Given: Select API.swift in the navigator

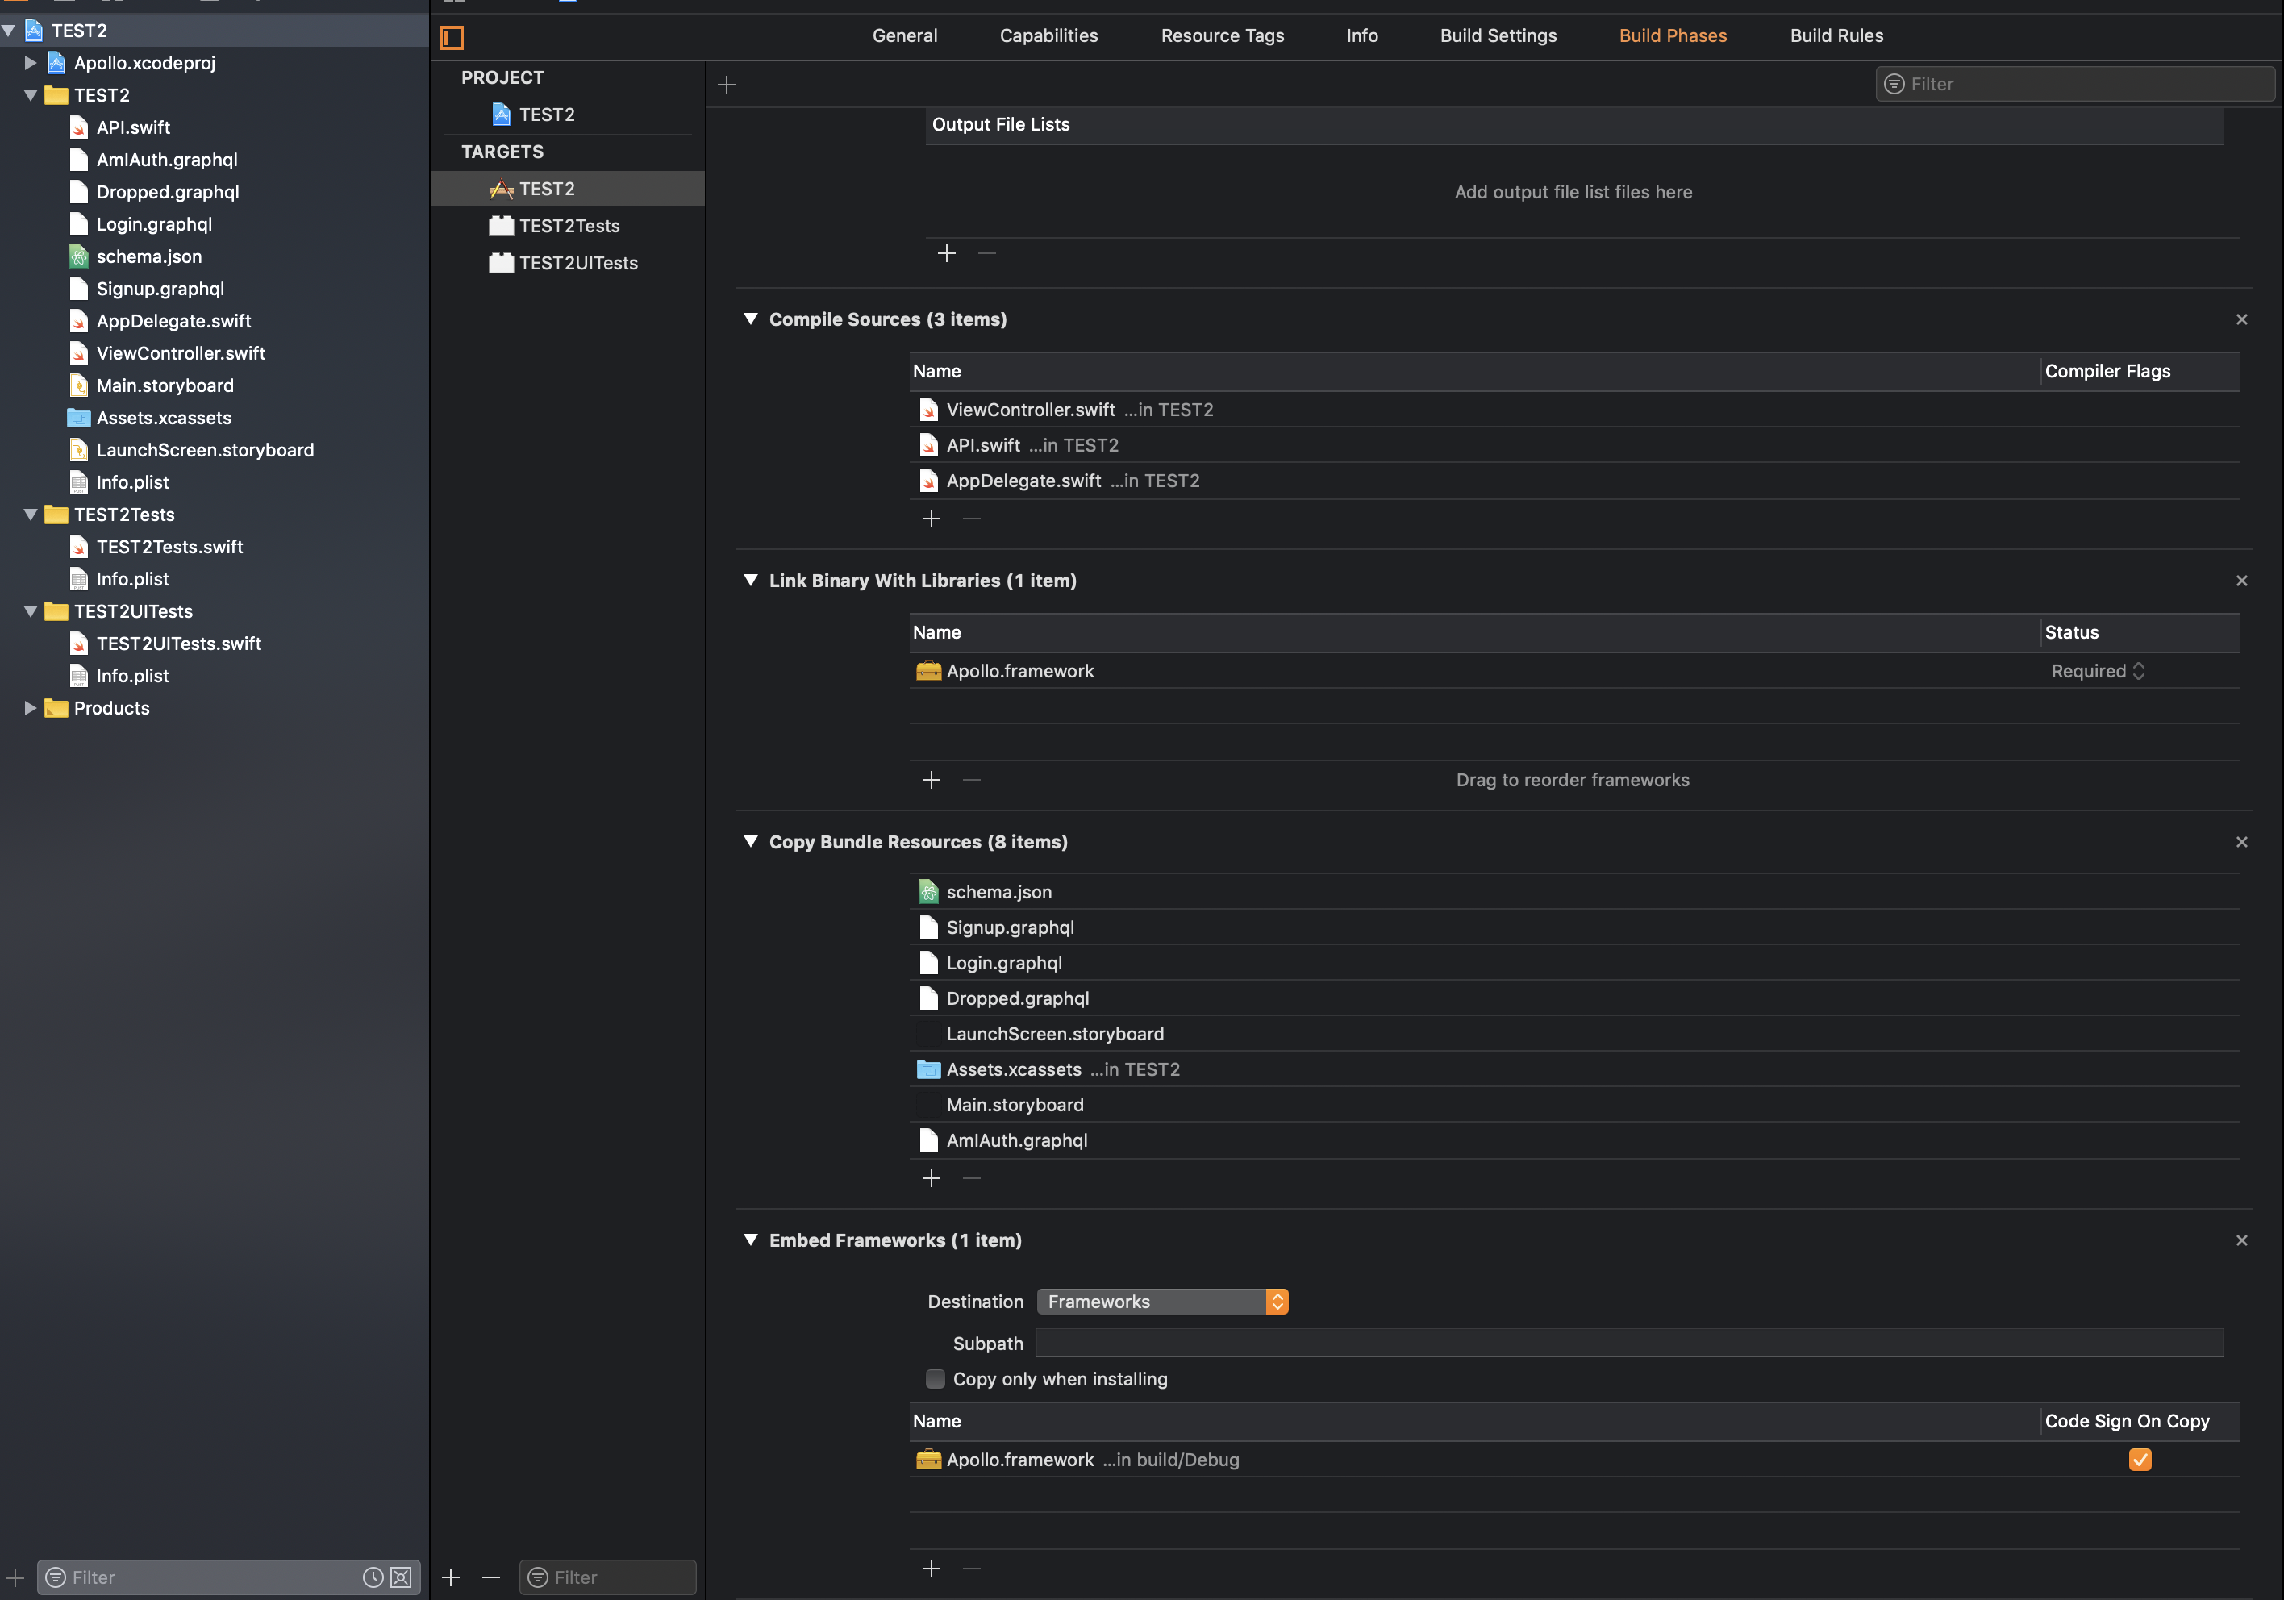Looking at the screenshot, I should (x=133, y=127).
